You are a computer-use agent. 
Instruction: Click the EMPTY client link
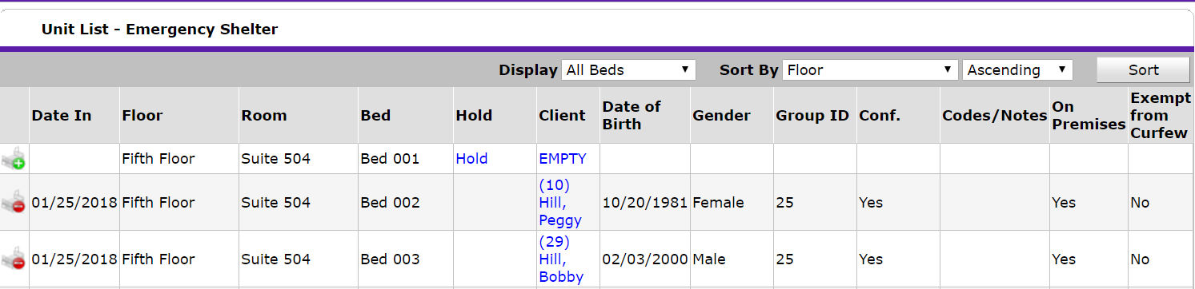[562, 159]
